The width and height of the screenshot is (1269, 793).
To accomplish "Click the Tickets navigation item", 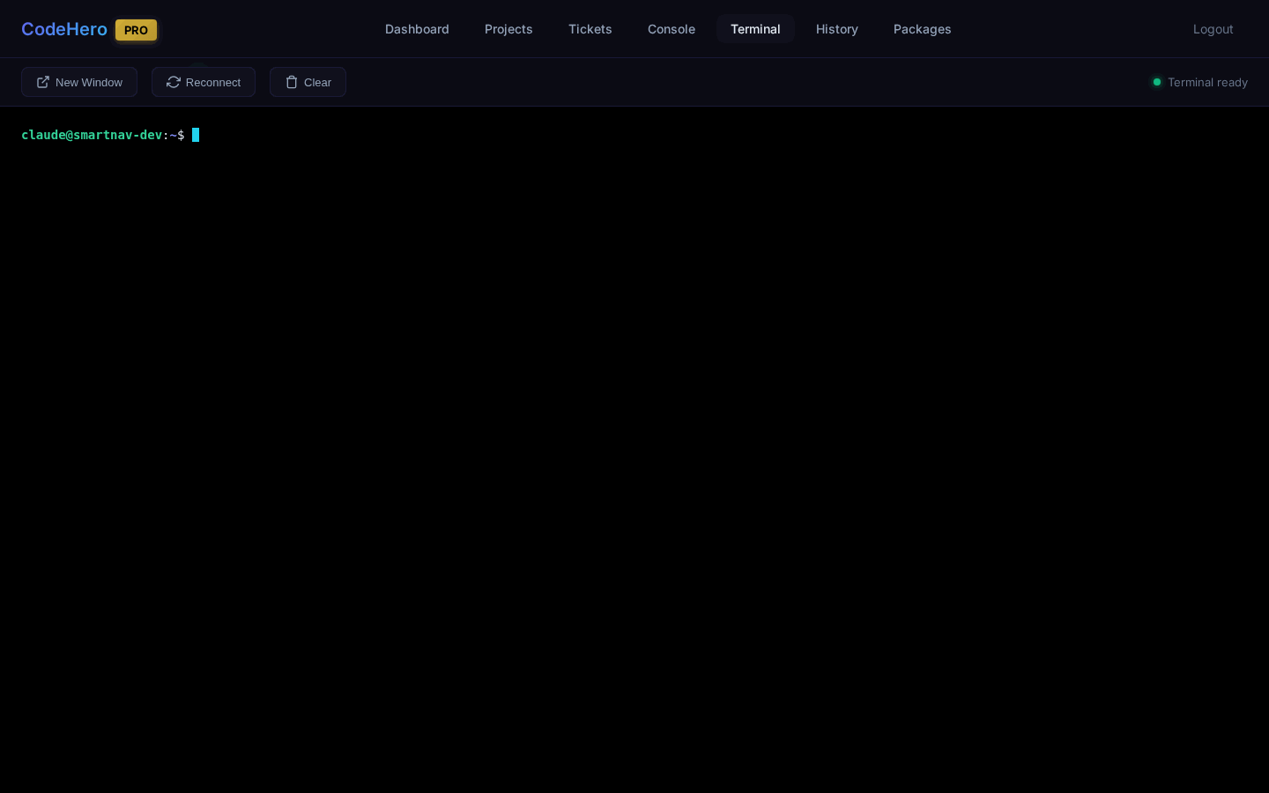I will 590,29.
